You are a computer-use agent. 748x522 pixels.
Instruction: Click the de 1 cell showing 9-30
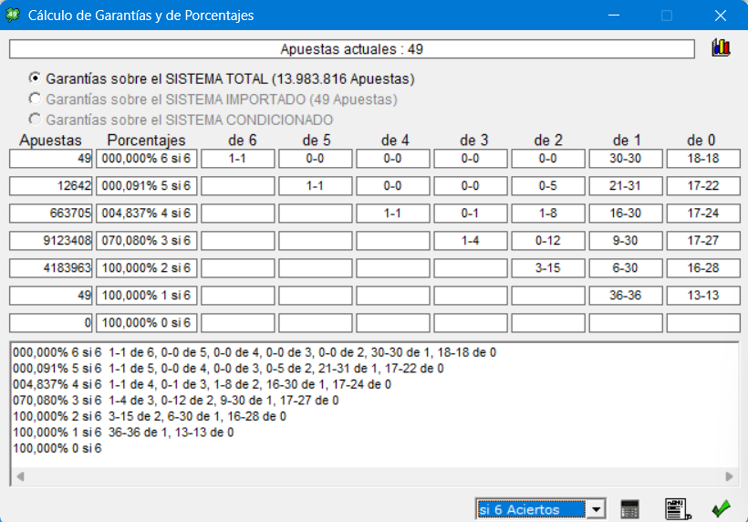(626, 241)
